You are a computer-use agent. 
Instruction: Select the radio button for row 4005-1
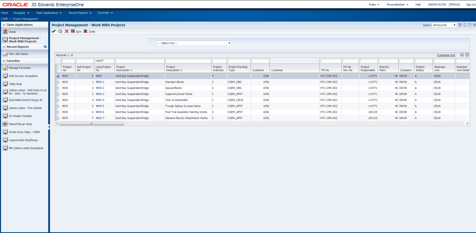point(58,82)
